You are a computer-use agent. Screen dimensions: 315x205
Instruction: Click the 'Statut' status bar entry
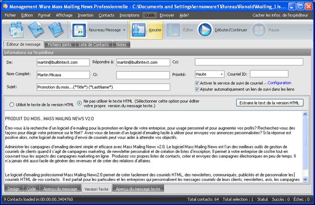tap(262, 199)
